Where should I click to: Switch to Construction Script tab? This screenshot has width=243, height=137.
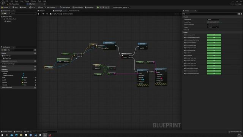point(74,11)
